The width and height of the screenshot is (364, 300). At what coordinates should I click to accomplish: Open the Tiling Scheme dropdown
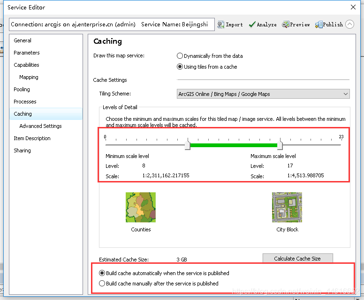click(263, 94)
